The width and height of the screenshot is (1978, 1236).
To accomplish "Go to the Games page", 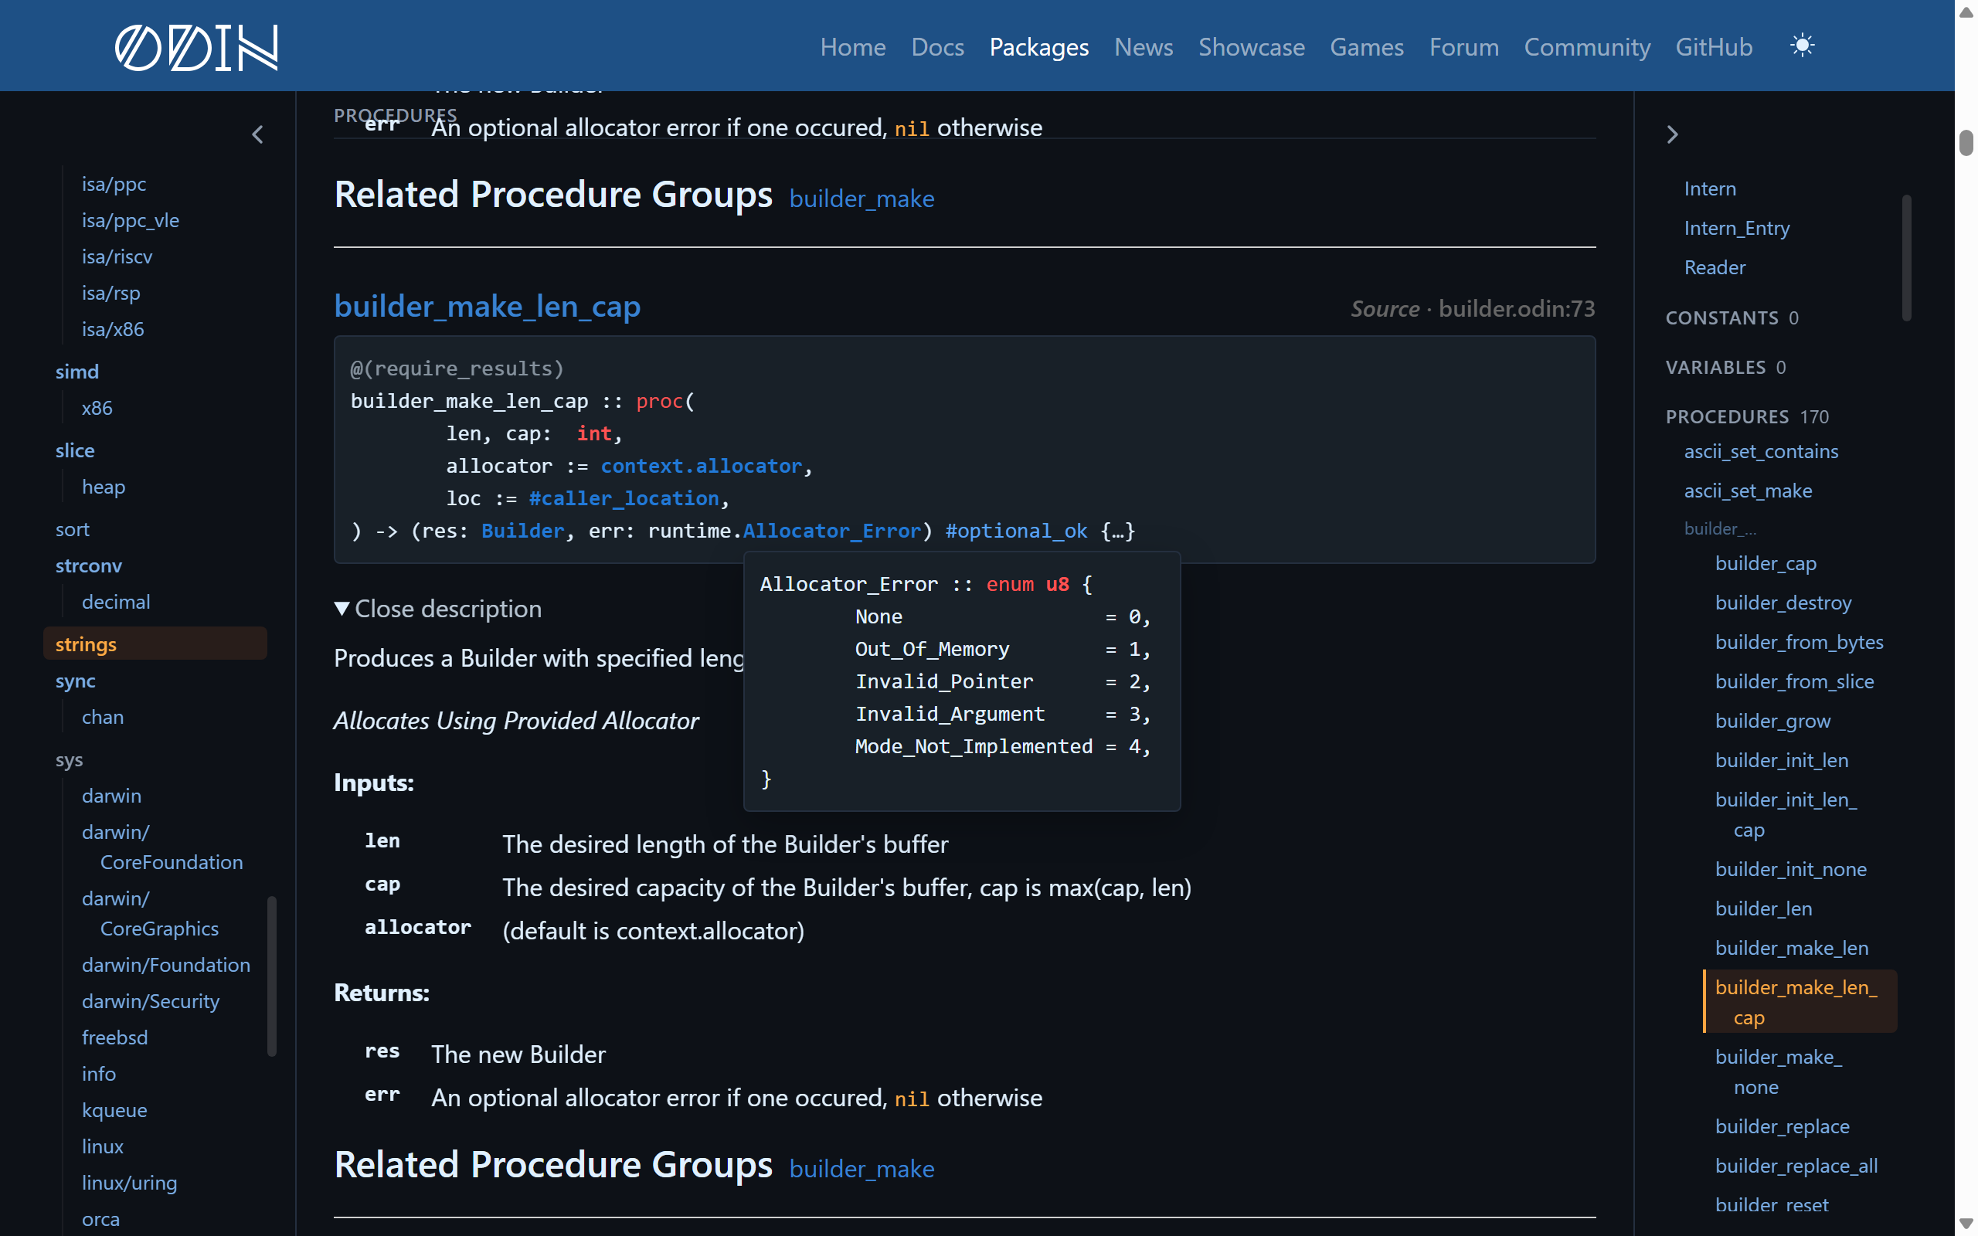I will (x=1367, y=46).
